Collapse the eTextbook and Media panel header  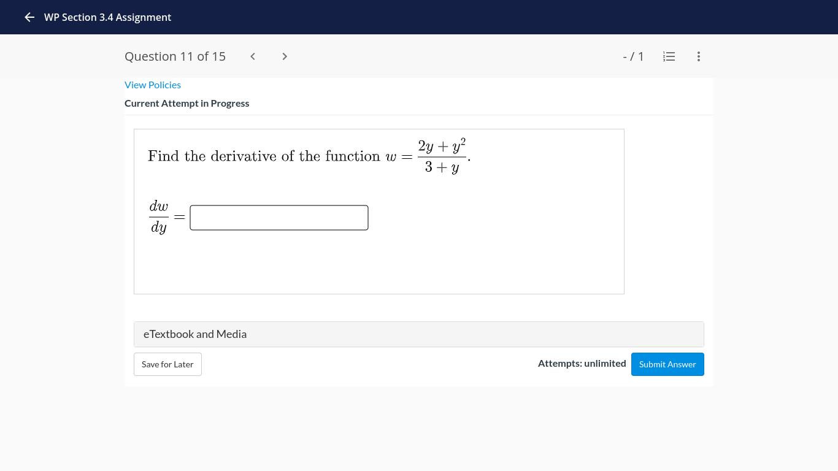point(419,334)
